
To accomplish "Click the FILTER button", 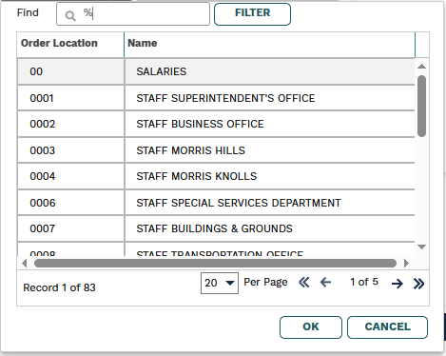I will (x=252, y=14).
